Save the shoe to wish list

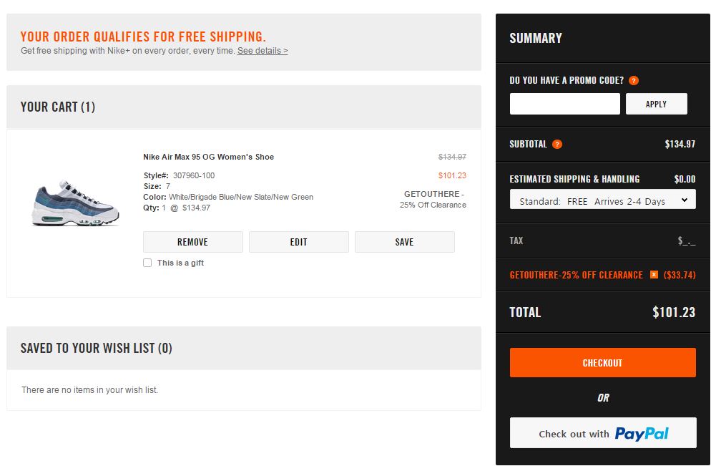point(404,242)
